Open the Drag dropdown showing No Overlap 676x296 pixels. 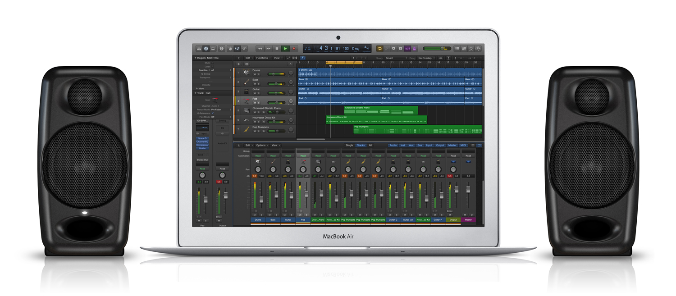427,58
